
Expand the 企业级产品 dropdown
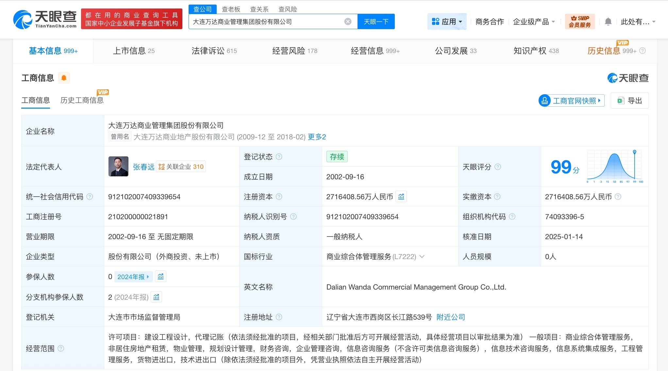coord(534,21)
